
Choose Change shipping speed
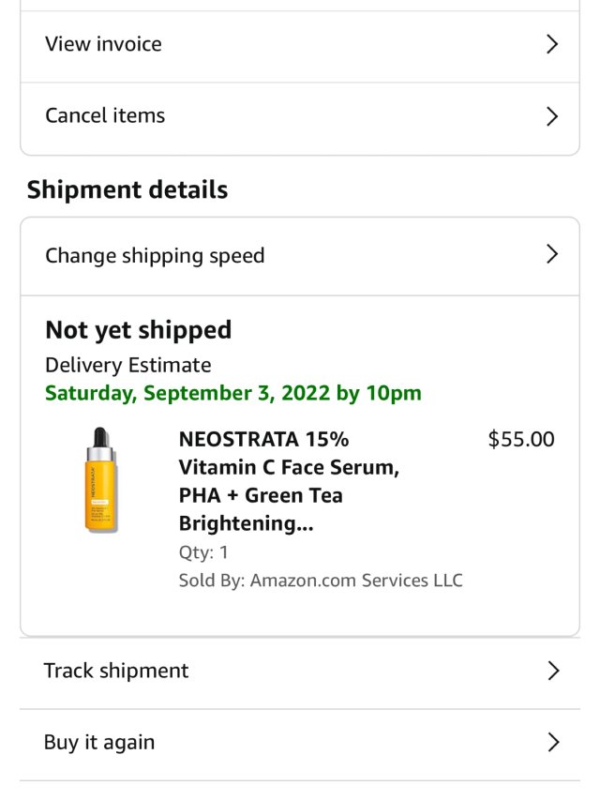[x=155, y=255]
